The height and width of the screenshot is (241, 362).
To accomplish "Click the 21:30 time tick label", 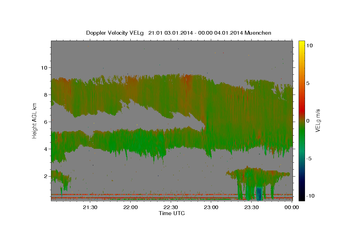I will [x=90, y=207].
